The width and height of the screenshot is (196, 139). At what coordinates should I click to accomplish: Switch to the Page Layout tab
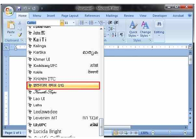point(70,16)
